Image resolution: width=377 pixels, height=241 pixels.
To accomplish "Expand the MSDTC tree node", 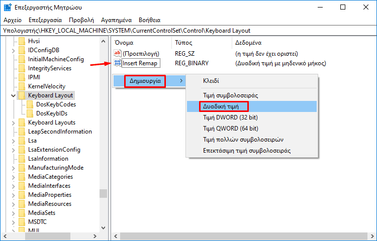I will click(14, 222).
